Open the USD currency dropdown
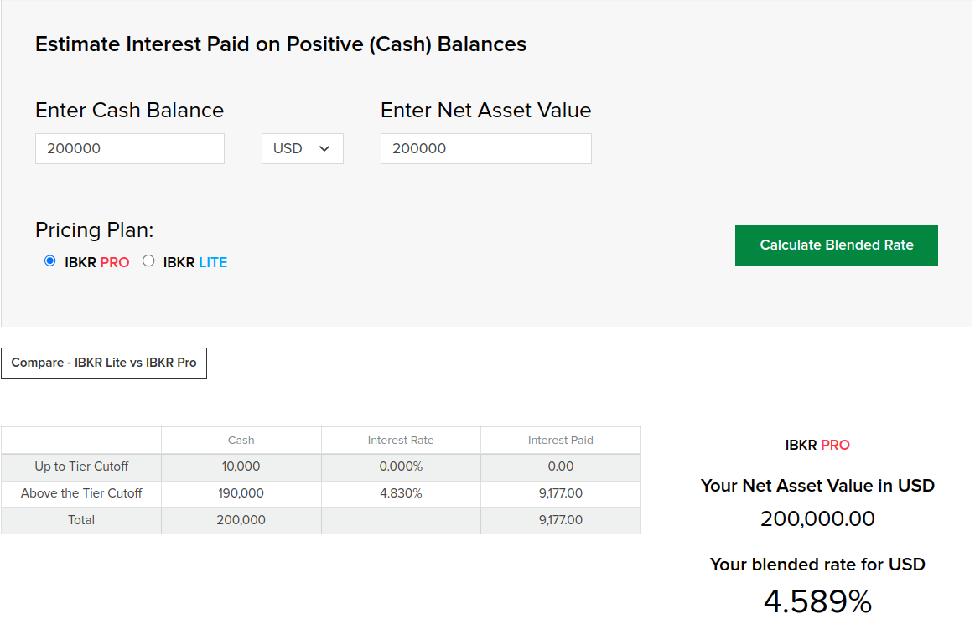Screen dimensions: 975x629 [302, 148]
